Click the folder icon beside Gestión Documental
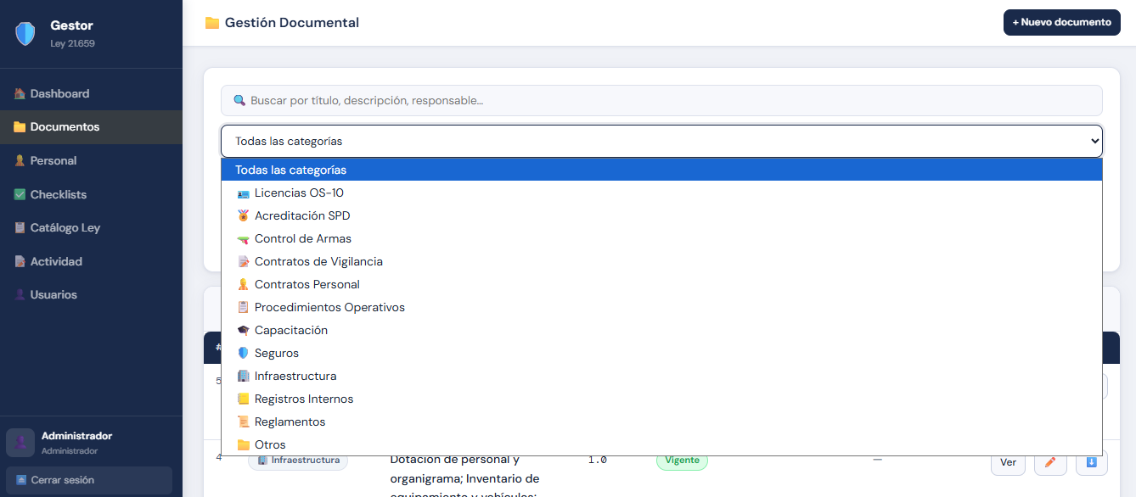The image size is (1136, 497). pos(212,23)
